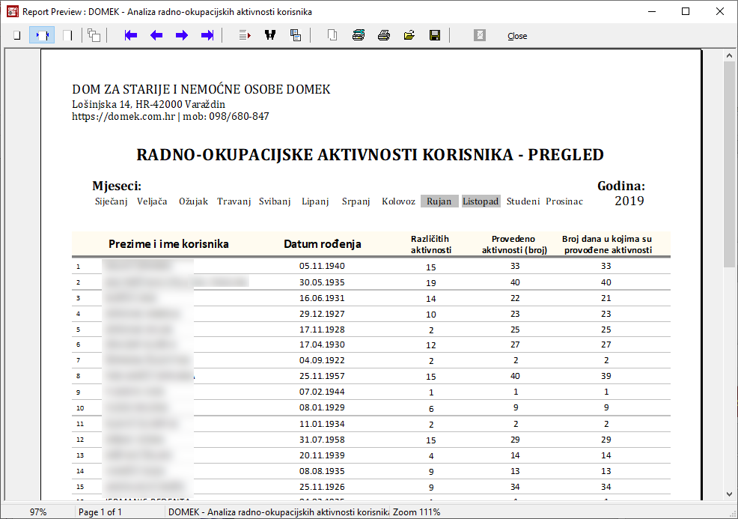Open a saved report file
Screen dimensions: 738x519
pos(409,35)
